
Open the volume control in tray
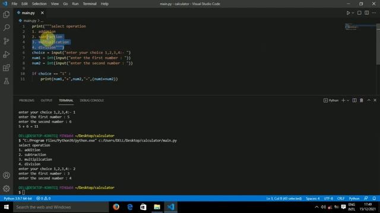click(x=323, y=207)
